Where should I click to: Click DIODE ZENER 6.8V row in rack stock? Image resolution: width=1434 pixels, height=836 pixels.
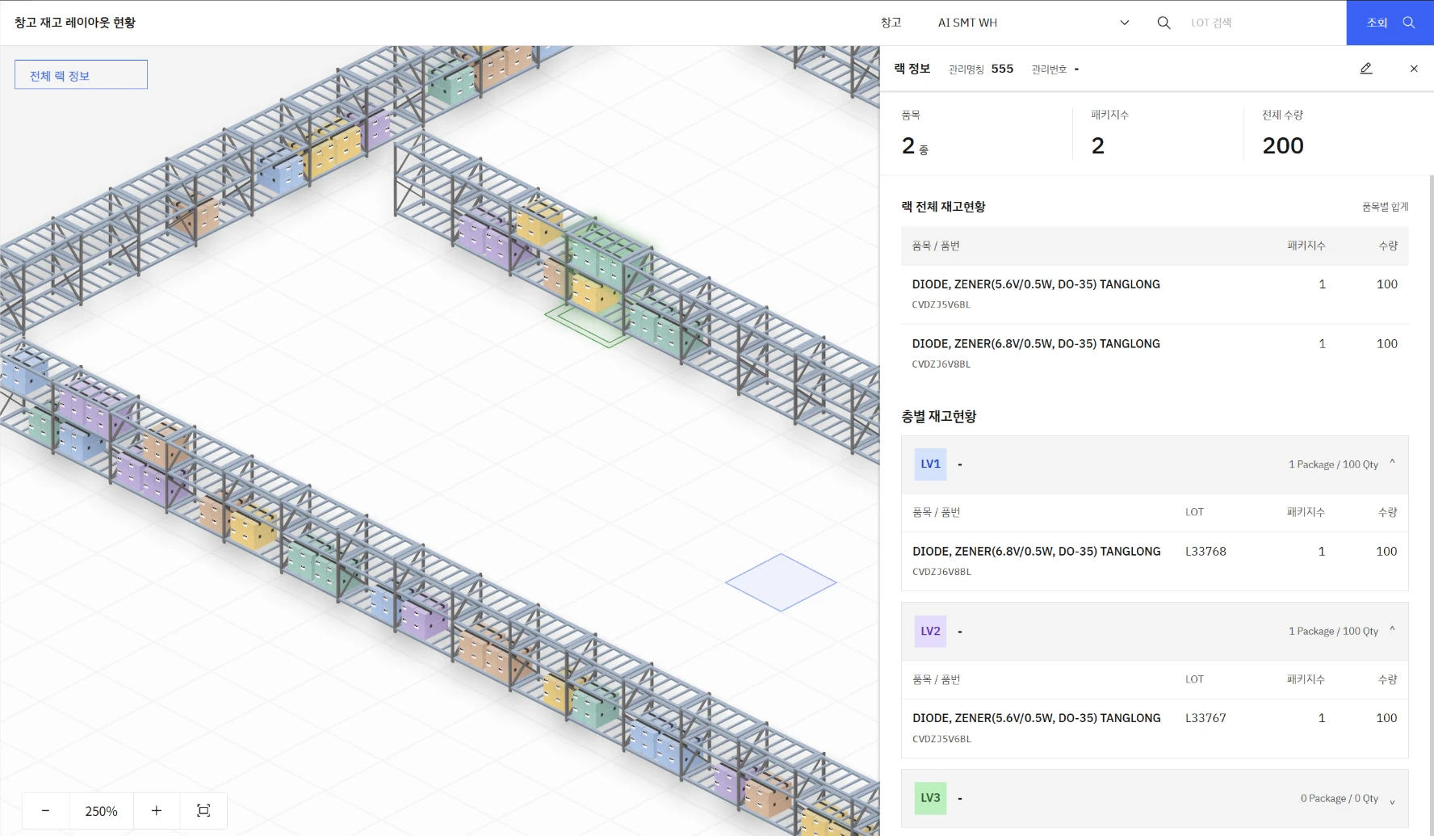click(1155, 354)
